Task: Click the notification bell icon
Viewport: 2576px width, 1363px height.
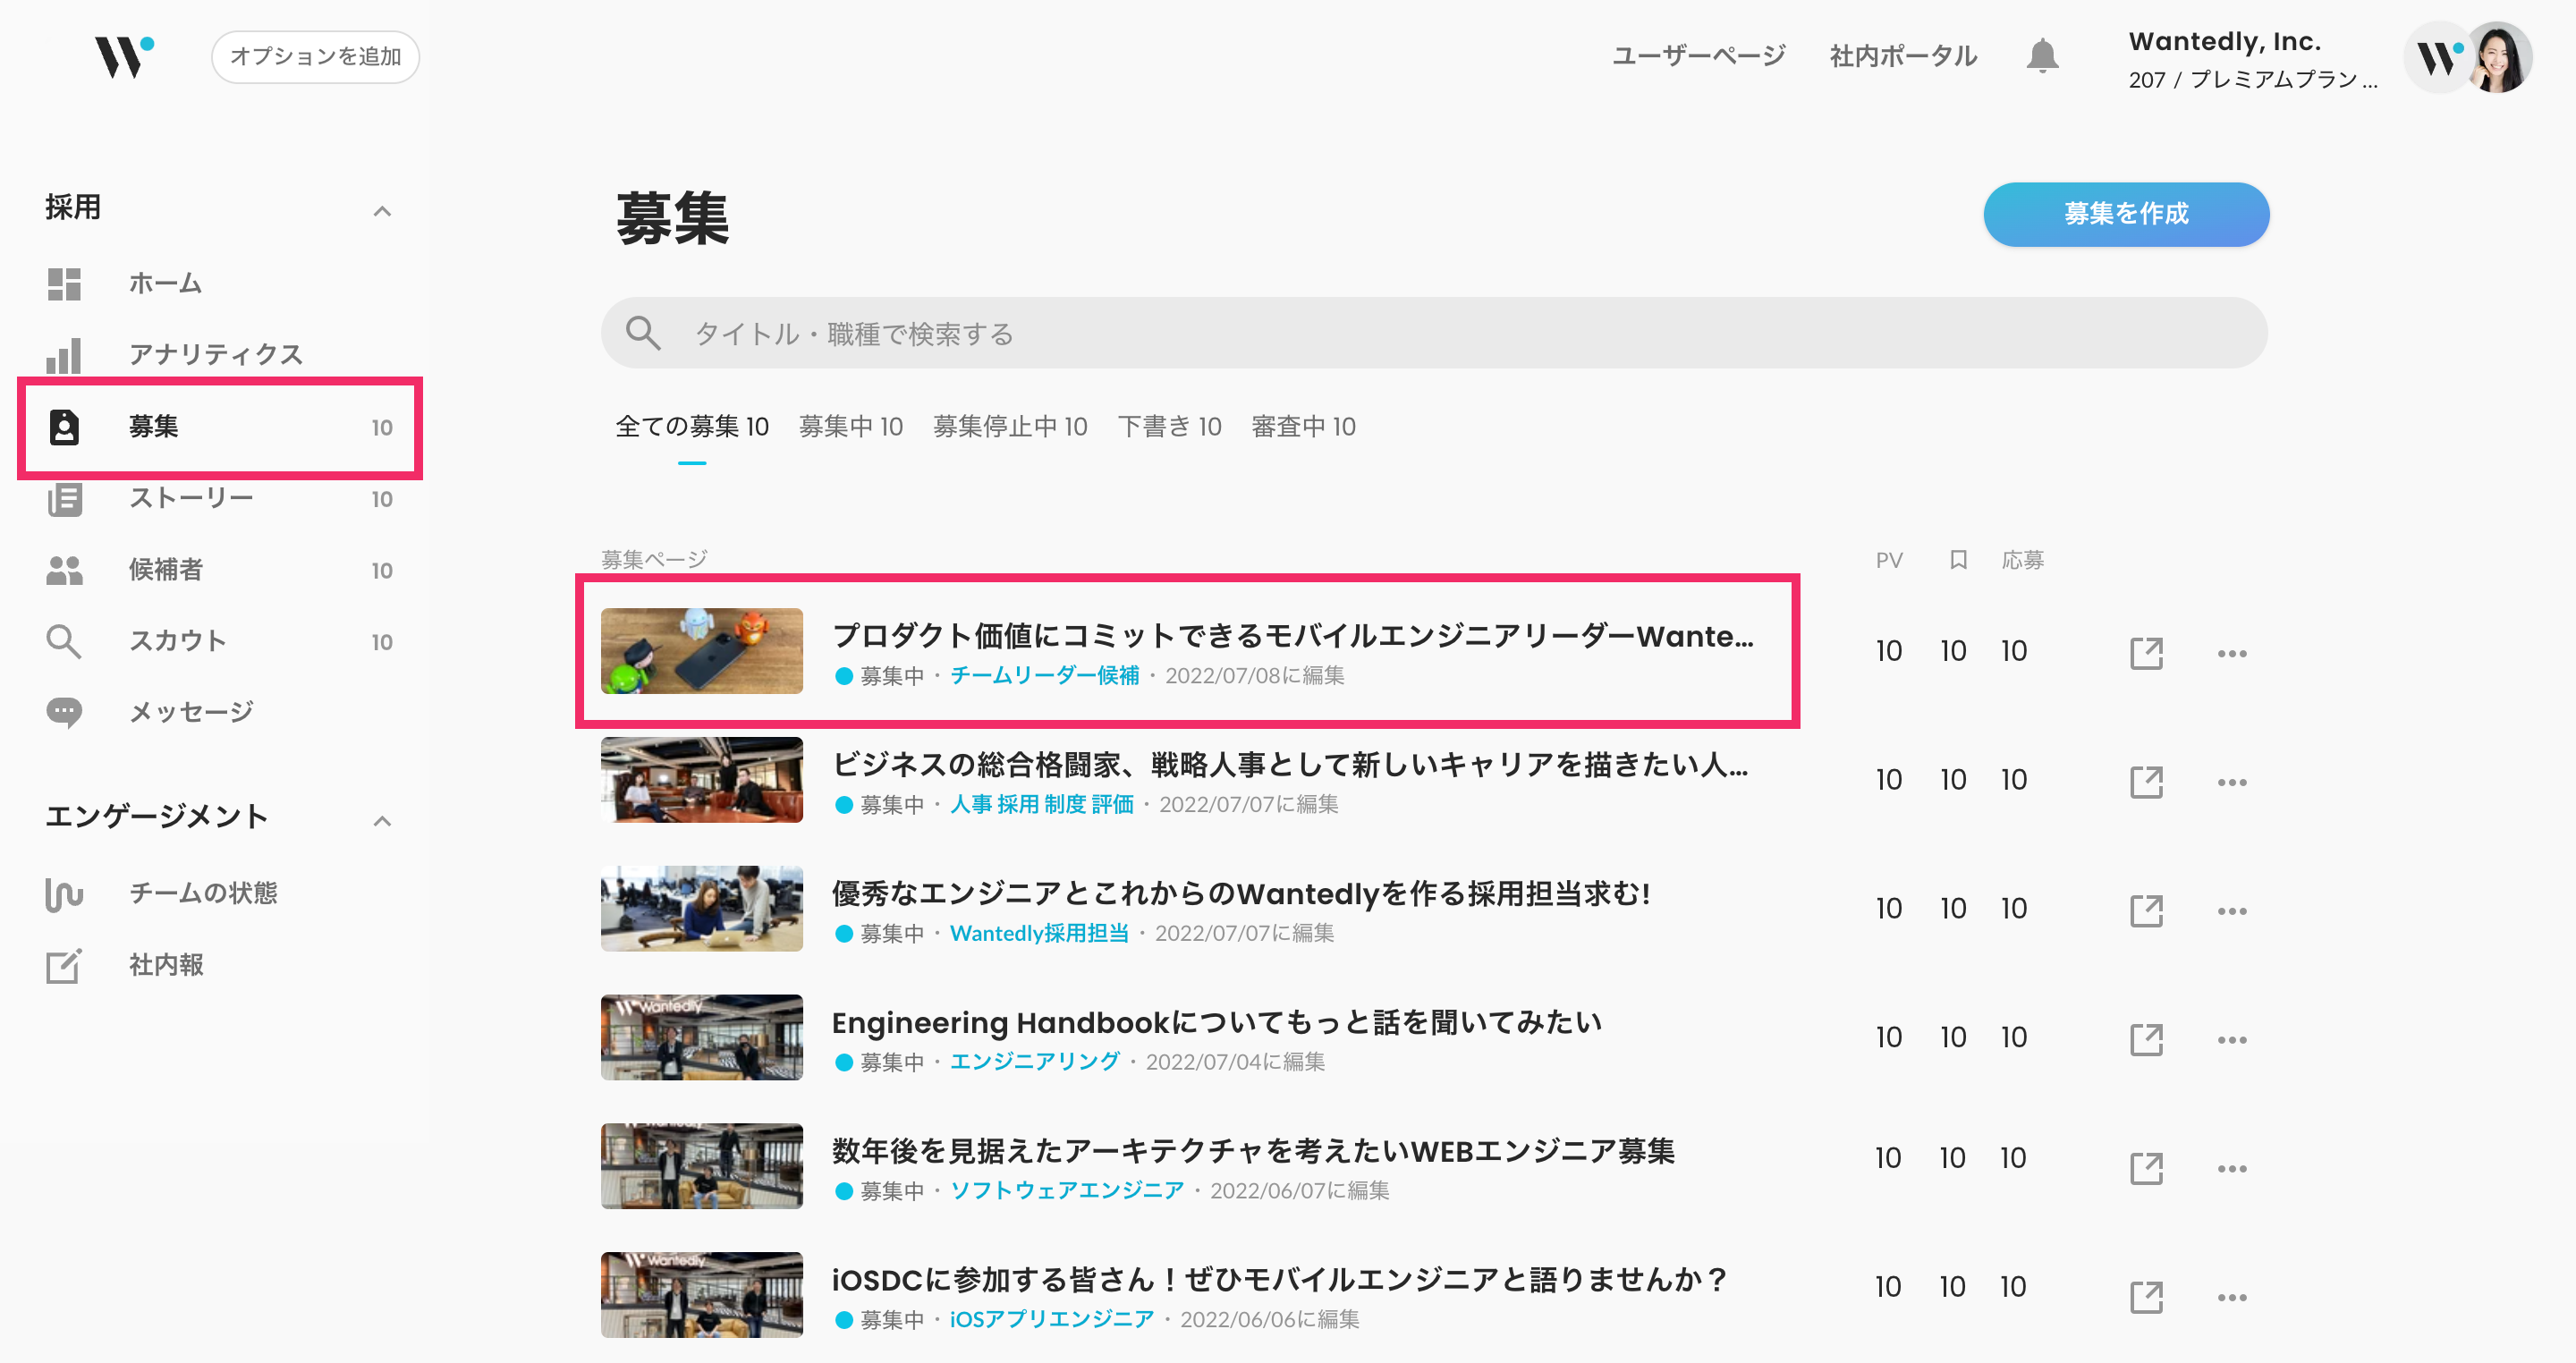Action: pos(2041,56)
